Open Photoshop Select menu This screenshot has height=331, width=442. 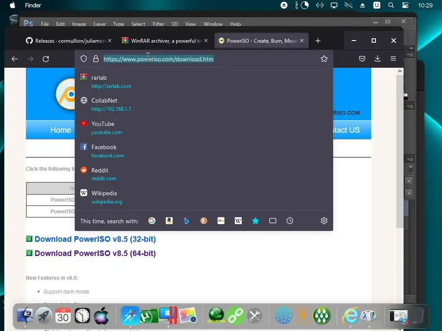[x=138, y=24]
